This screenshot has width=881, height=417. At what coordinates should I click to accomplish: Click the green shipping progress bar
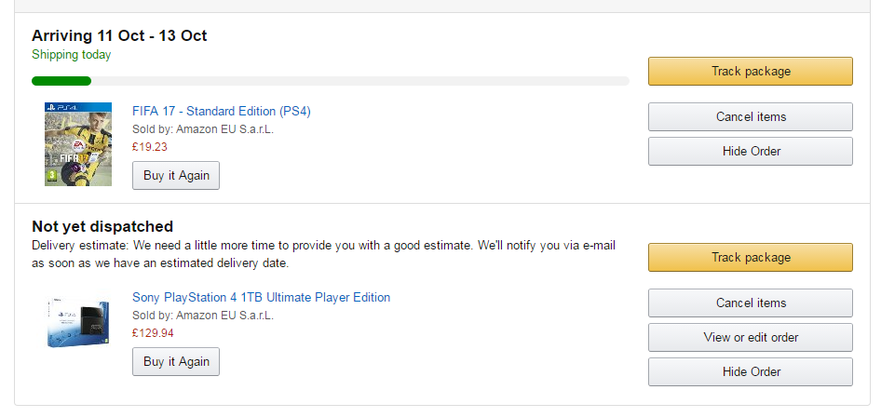(x=61, y=81)
